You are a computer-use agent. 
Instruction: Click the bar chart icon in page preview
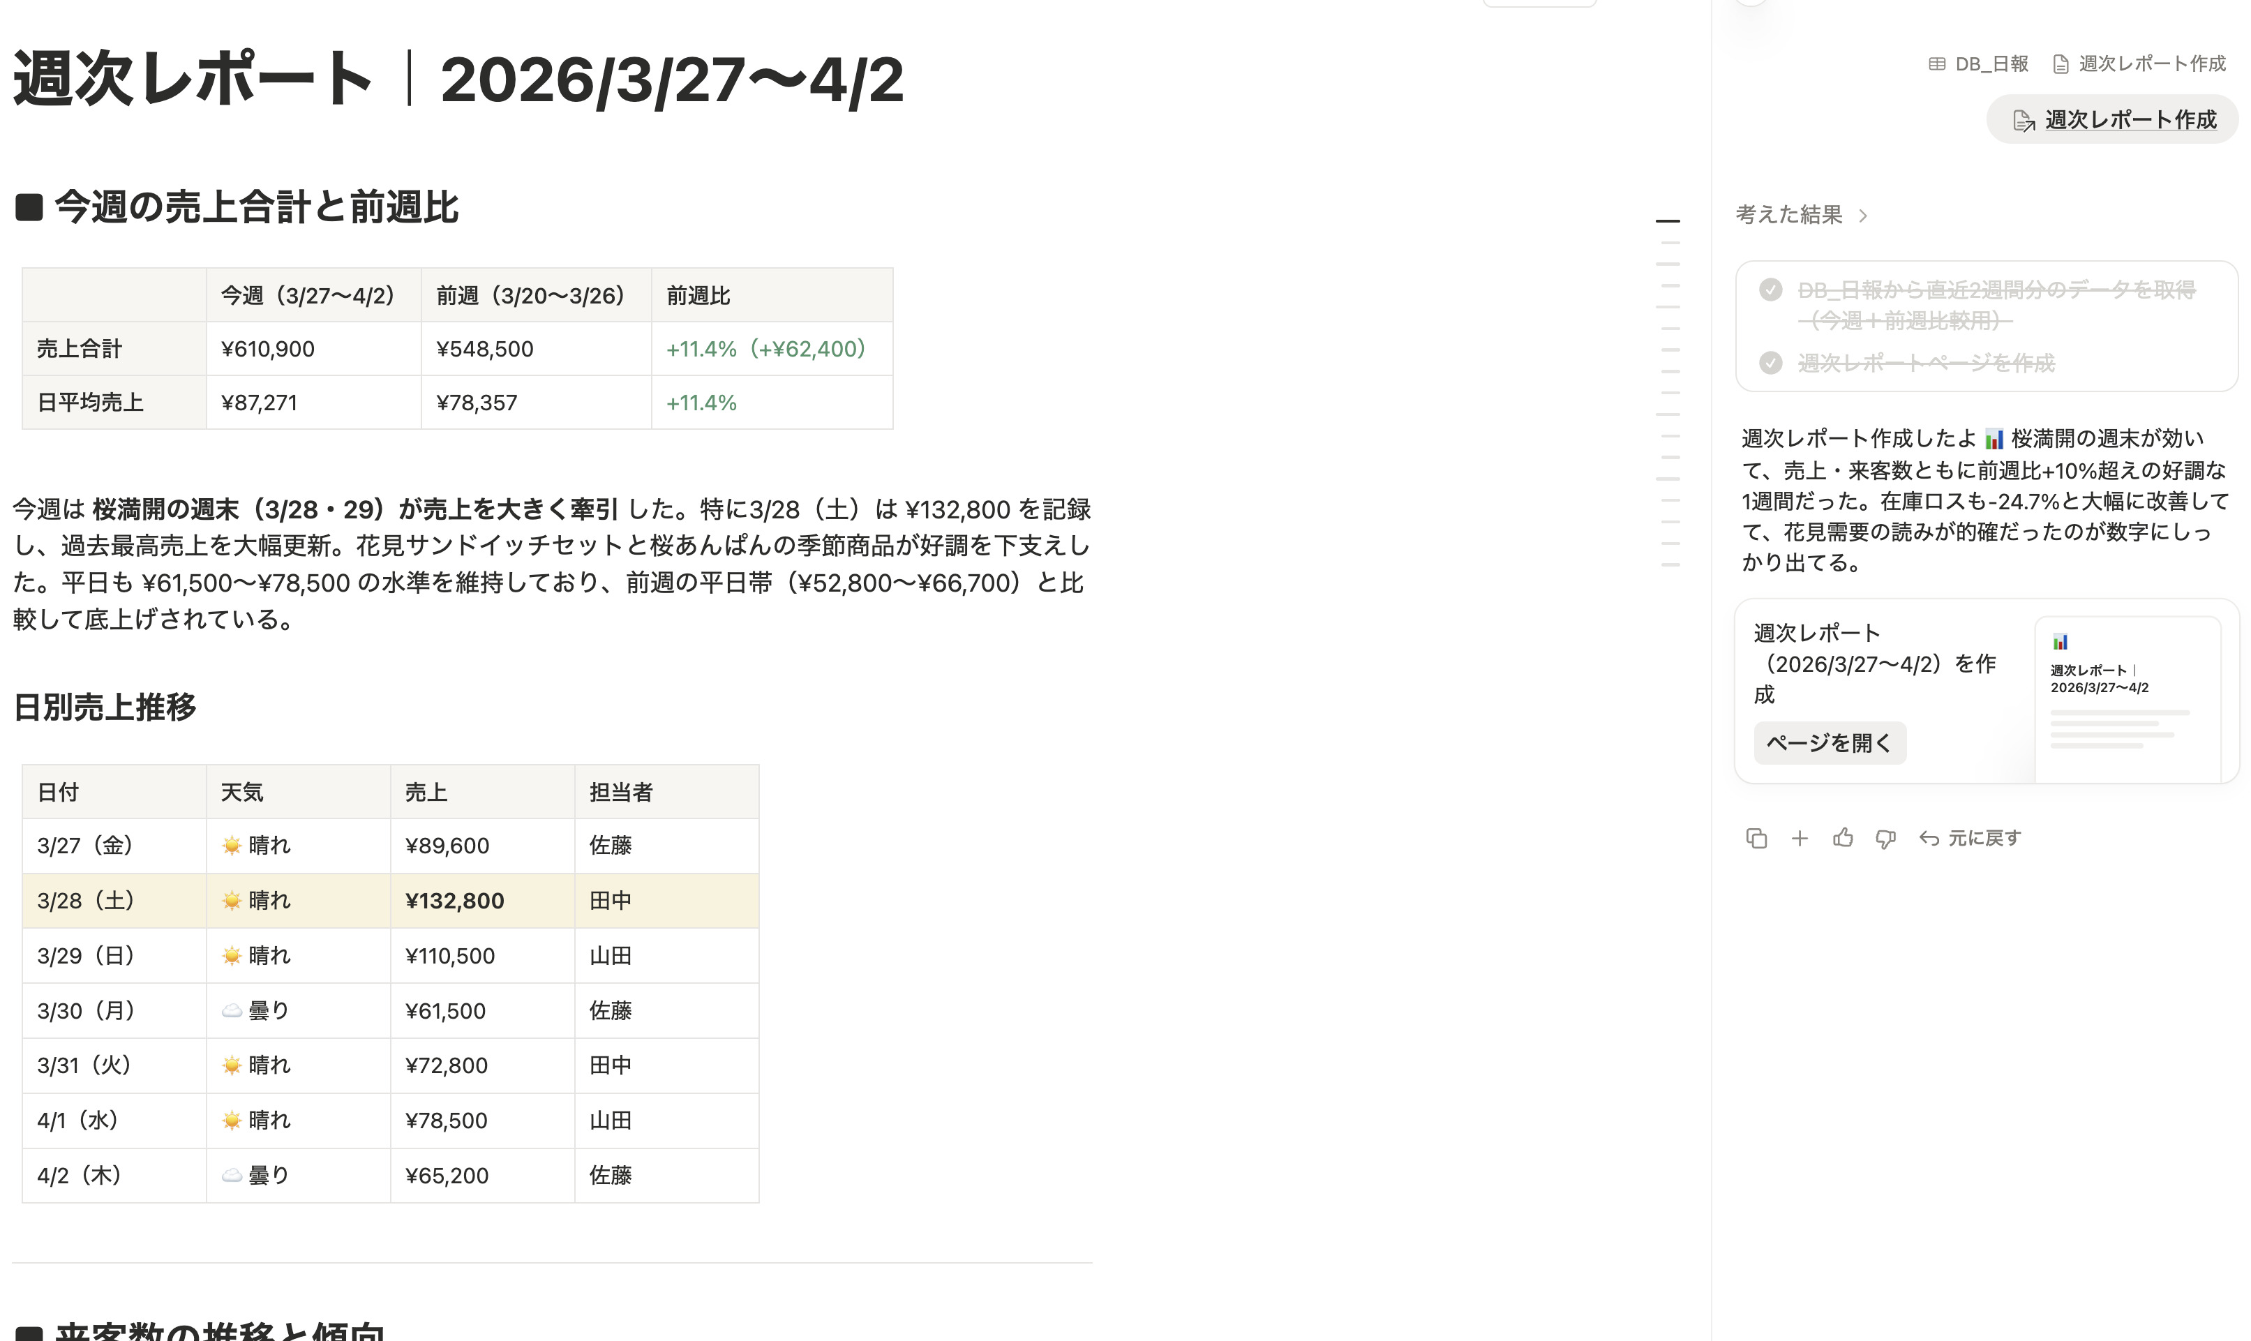pyautogui.click(x=2059, y=642)
